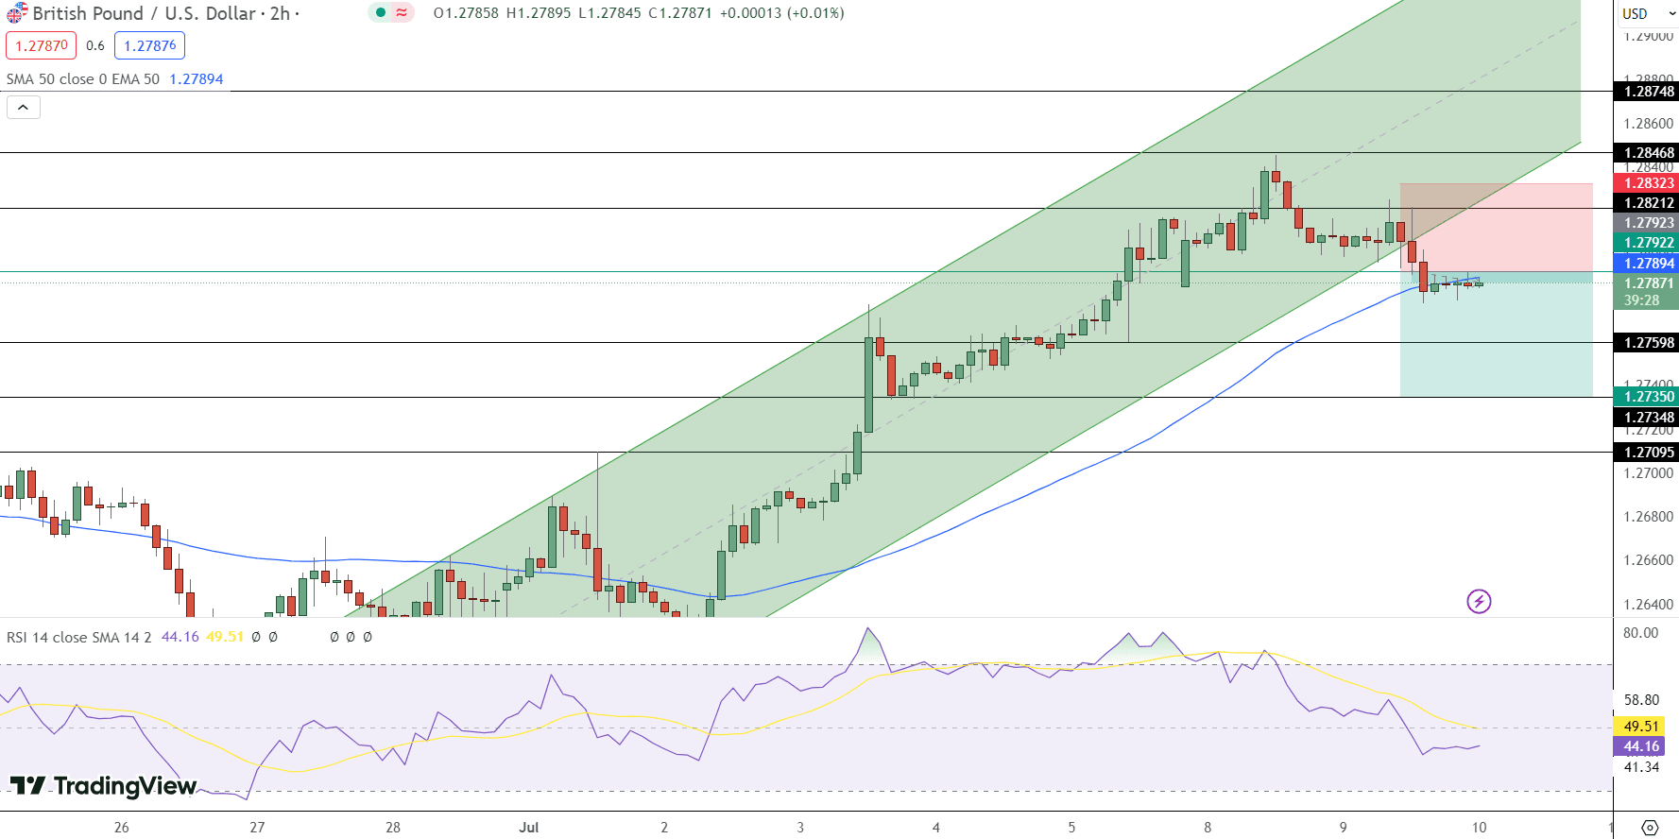Open chart settings gear icon

pos(1650,828)
